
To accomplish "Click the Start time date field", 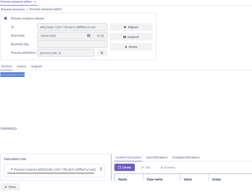I will click(x=64, y=36).
